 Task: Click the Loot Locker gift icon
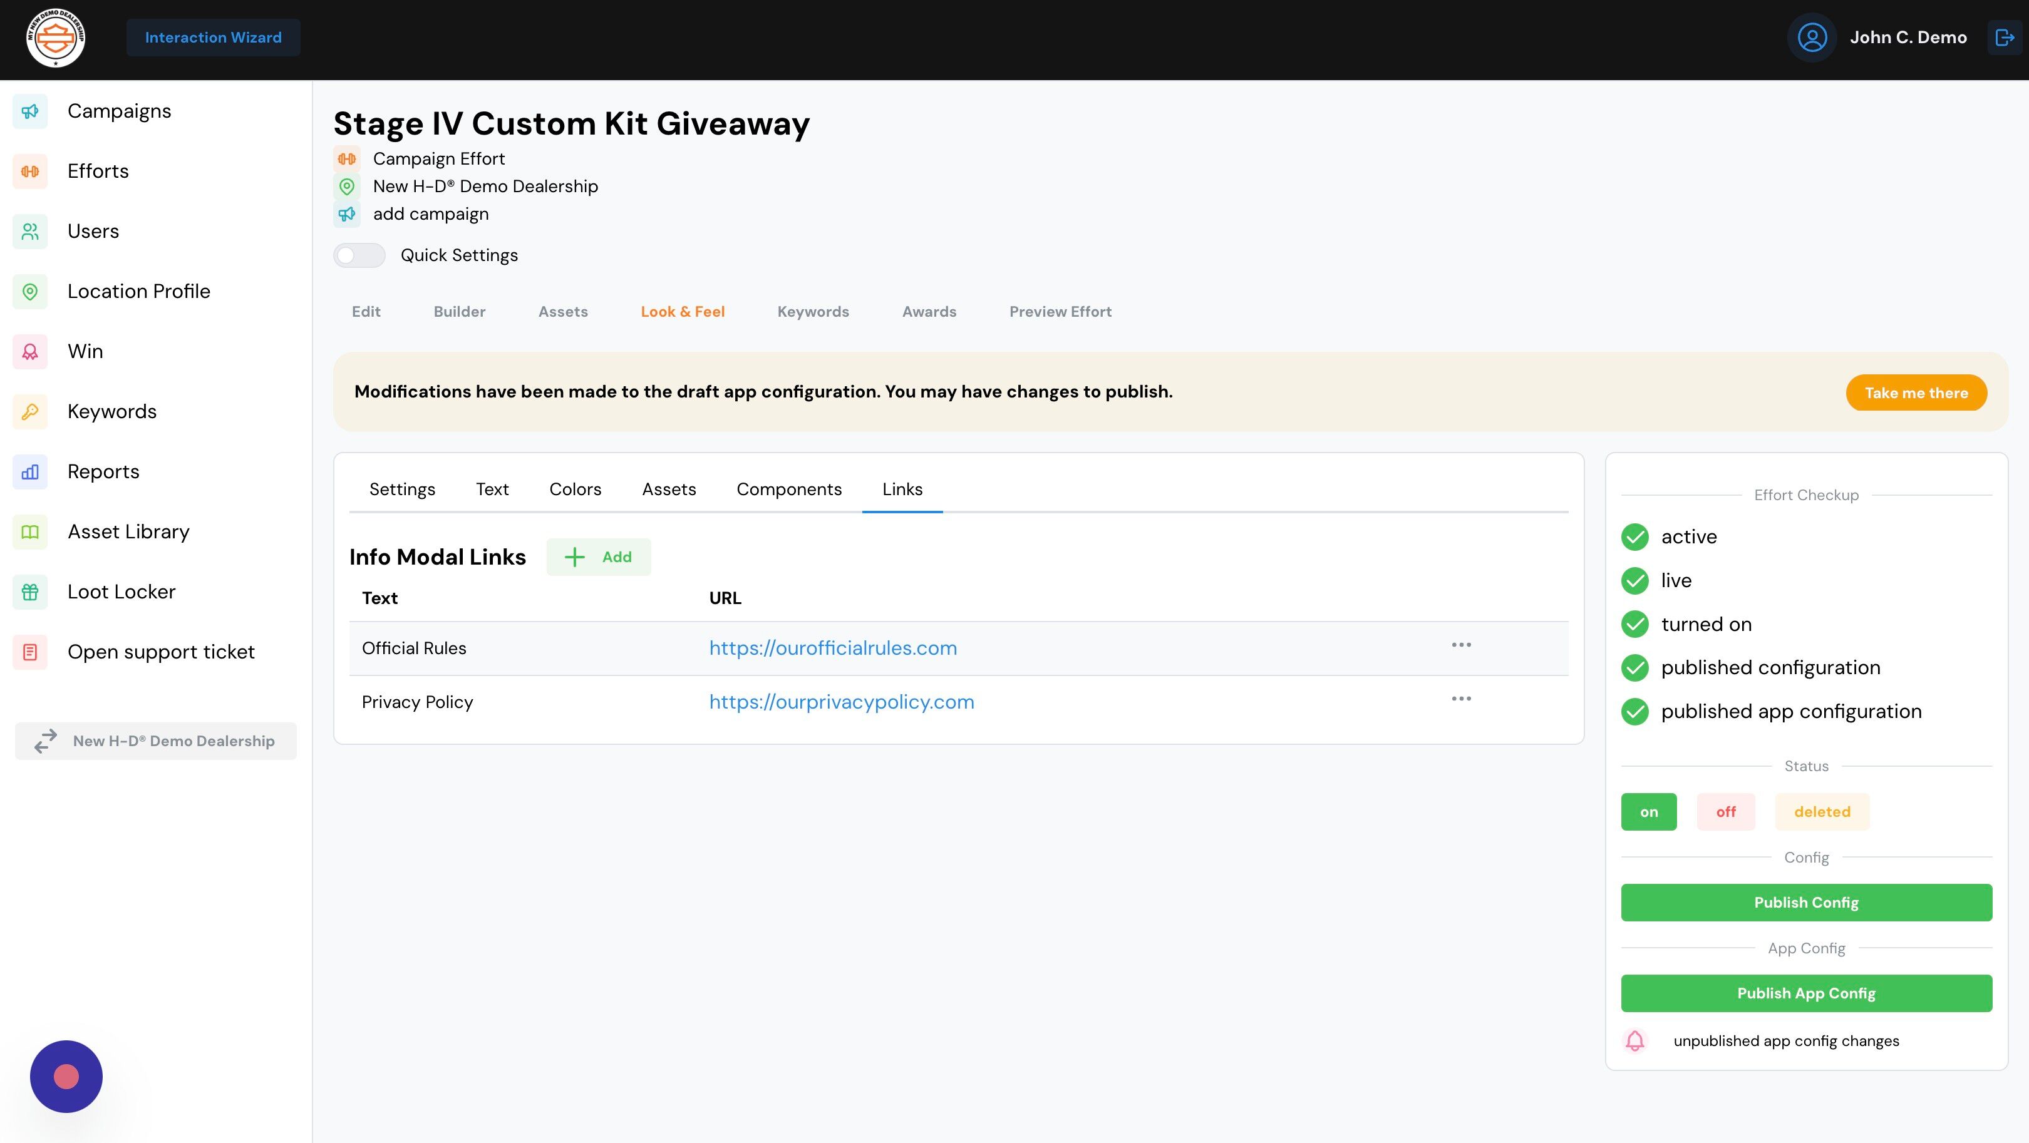point(30,592)
